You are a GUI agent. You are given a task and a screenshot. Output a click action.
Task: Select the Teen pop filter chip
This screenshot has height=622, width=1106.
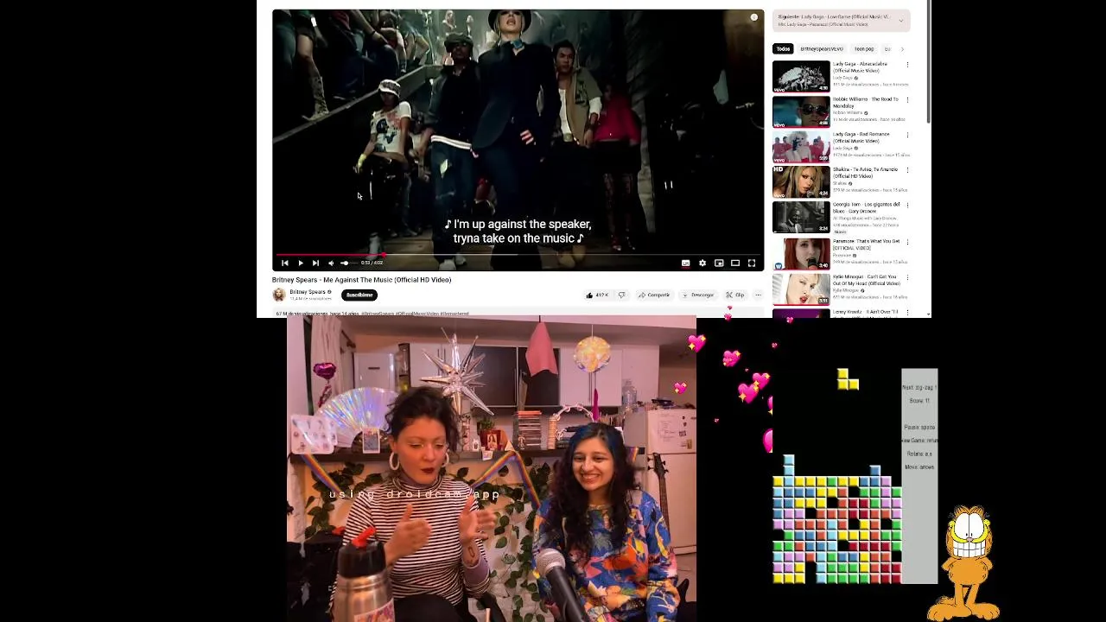(x=864, y=49)
